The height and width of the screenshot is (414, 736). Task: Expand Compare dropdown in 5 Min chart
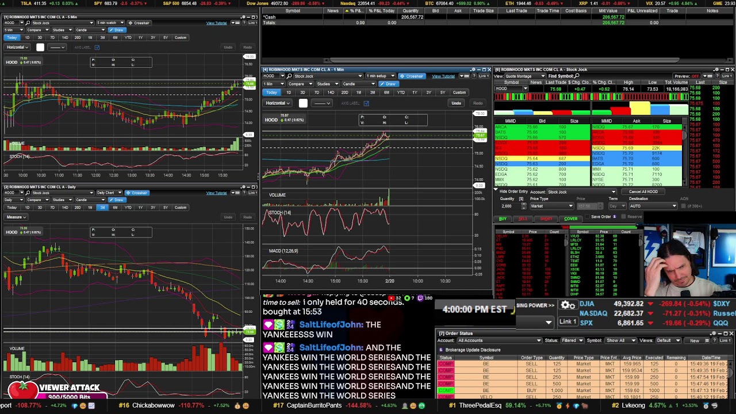click(38, 30)
